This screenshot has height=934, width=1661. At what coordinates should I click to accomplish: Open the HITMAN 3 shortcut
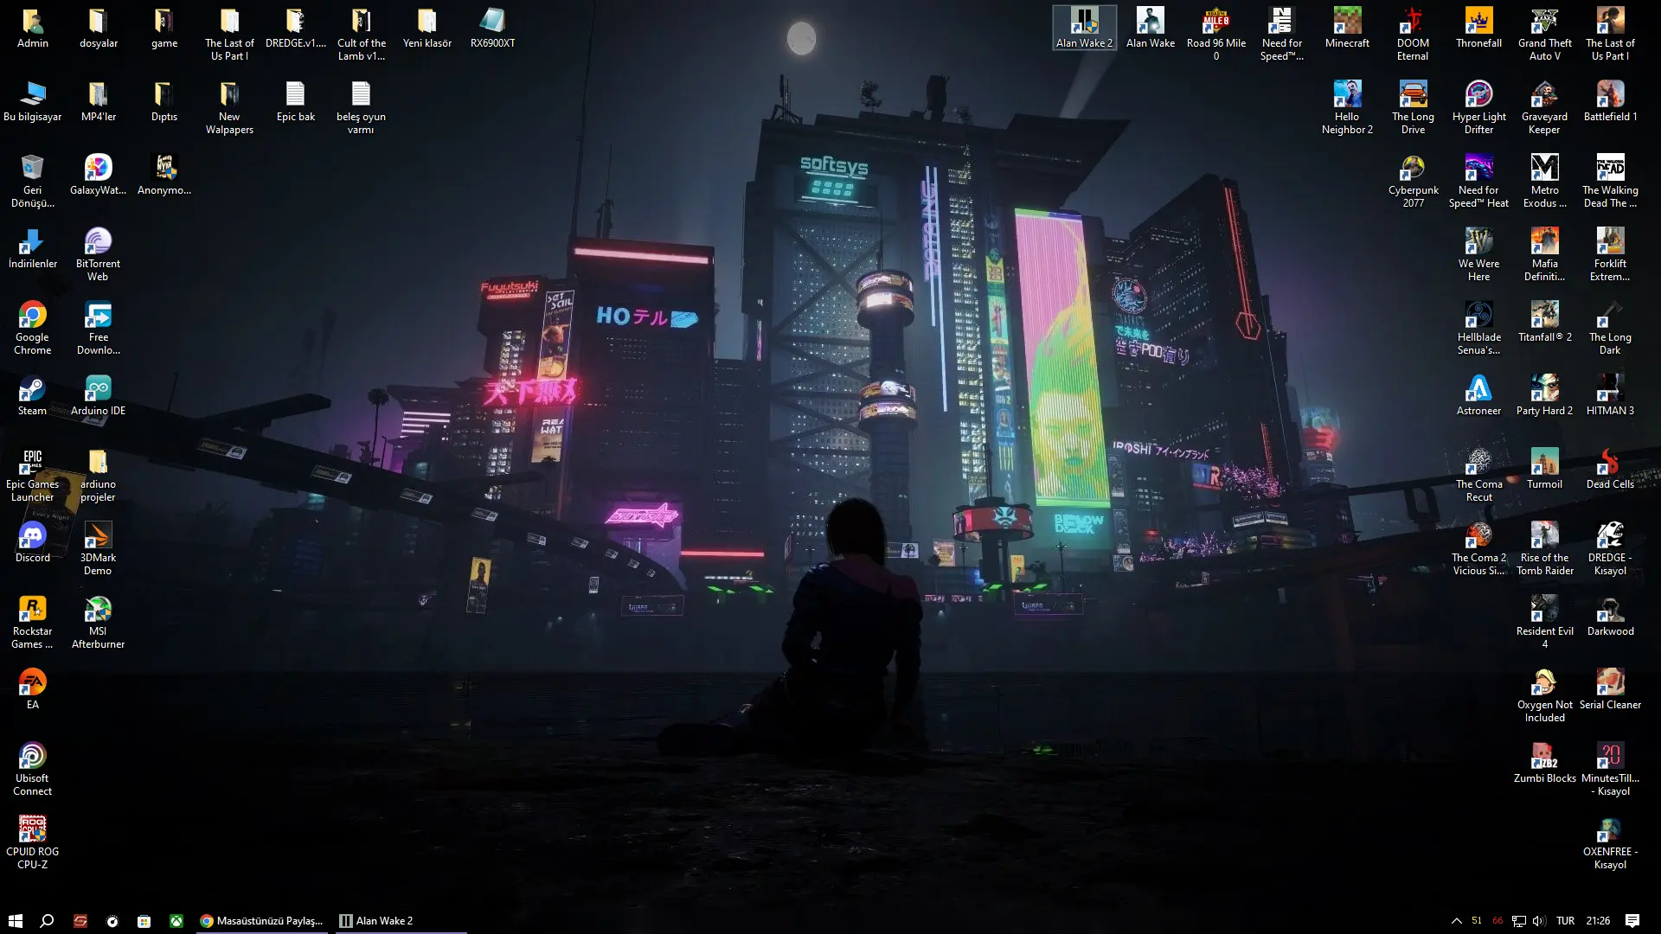[x=1610, y=395]
